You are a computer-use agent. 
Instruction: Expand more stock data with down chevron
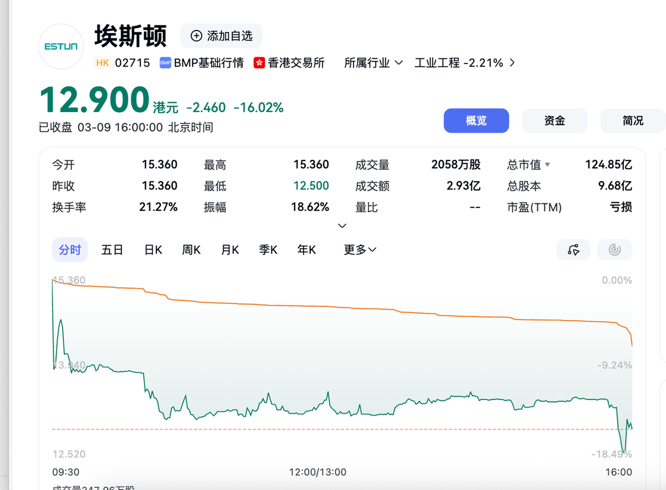(x=342, y=226)
